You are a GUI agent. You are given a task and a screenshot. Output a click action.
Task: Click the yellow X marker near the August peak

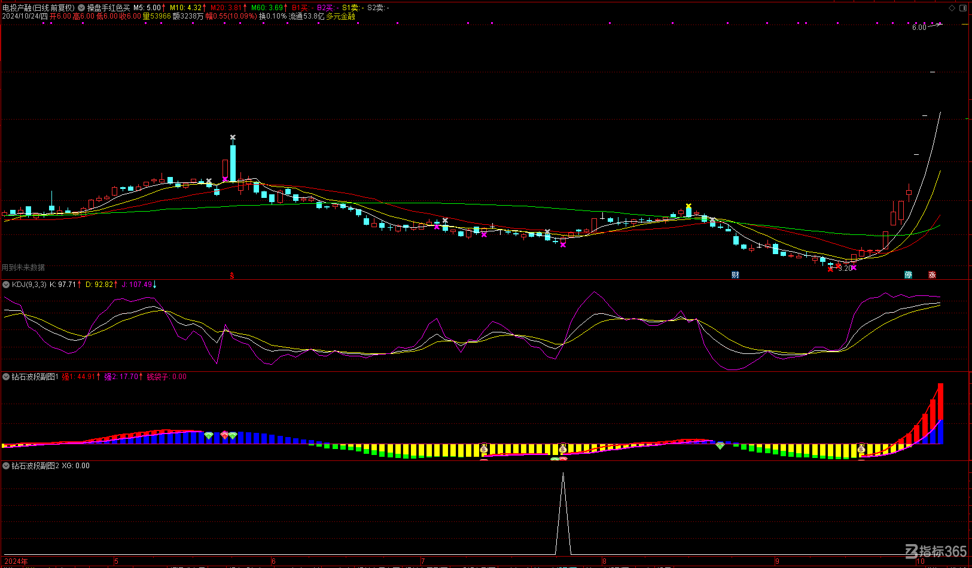(688, 206)
